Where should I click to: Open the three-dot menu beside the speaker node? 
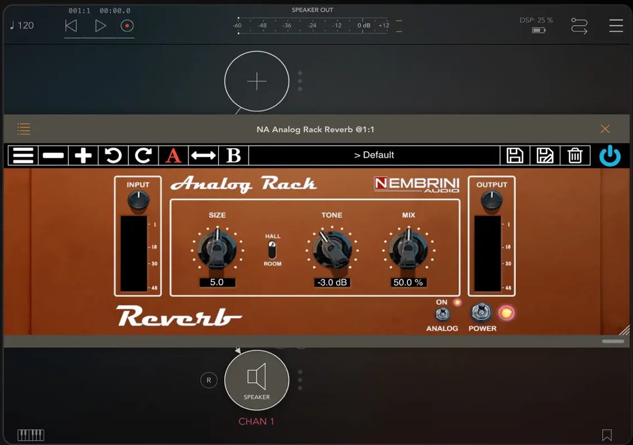(x=300, y=380)
